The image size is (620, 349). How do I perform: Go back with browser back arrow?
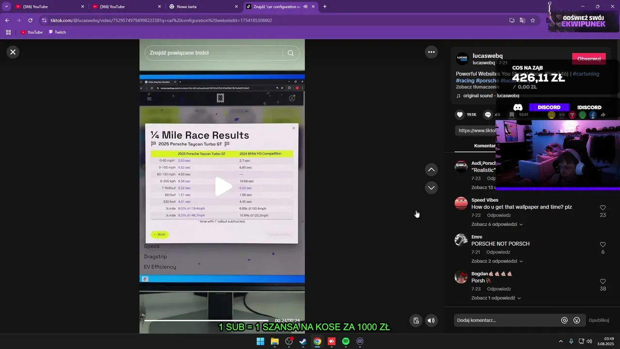click(7, 20)
